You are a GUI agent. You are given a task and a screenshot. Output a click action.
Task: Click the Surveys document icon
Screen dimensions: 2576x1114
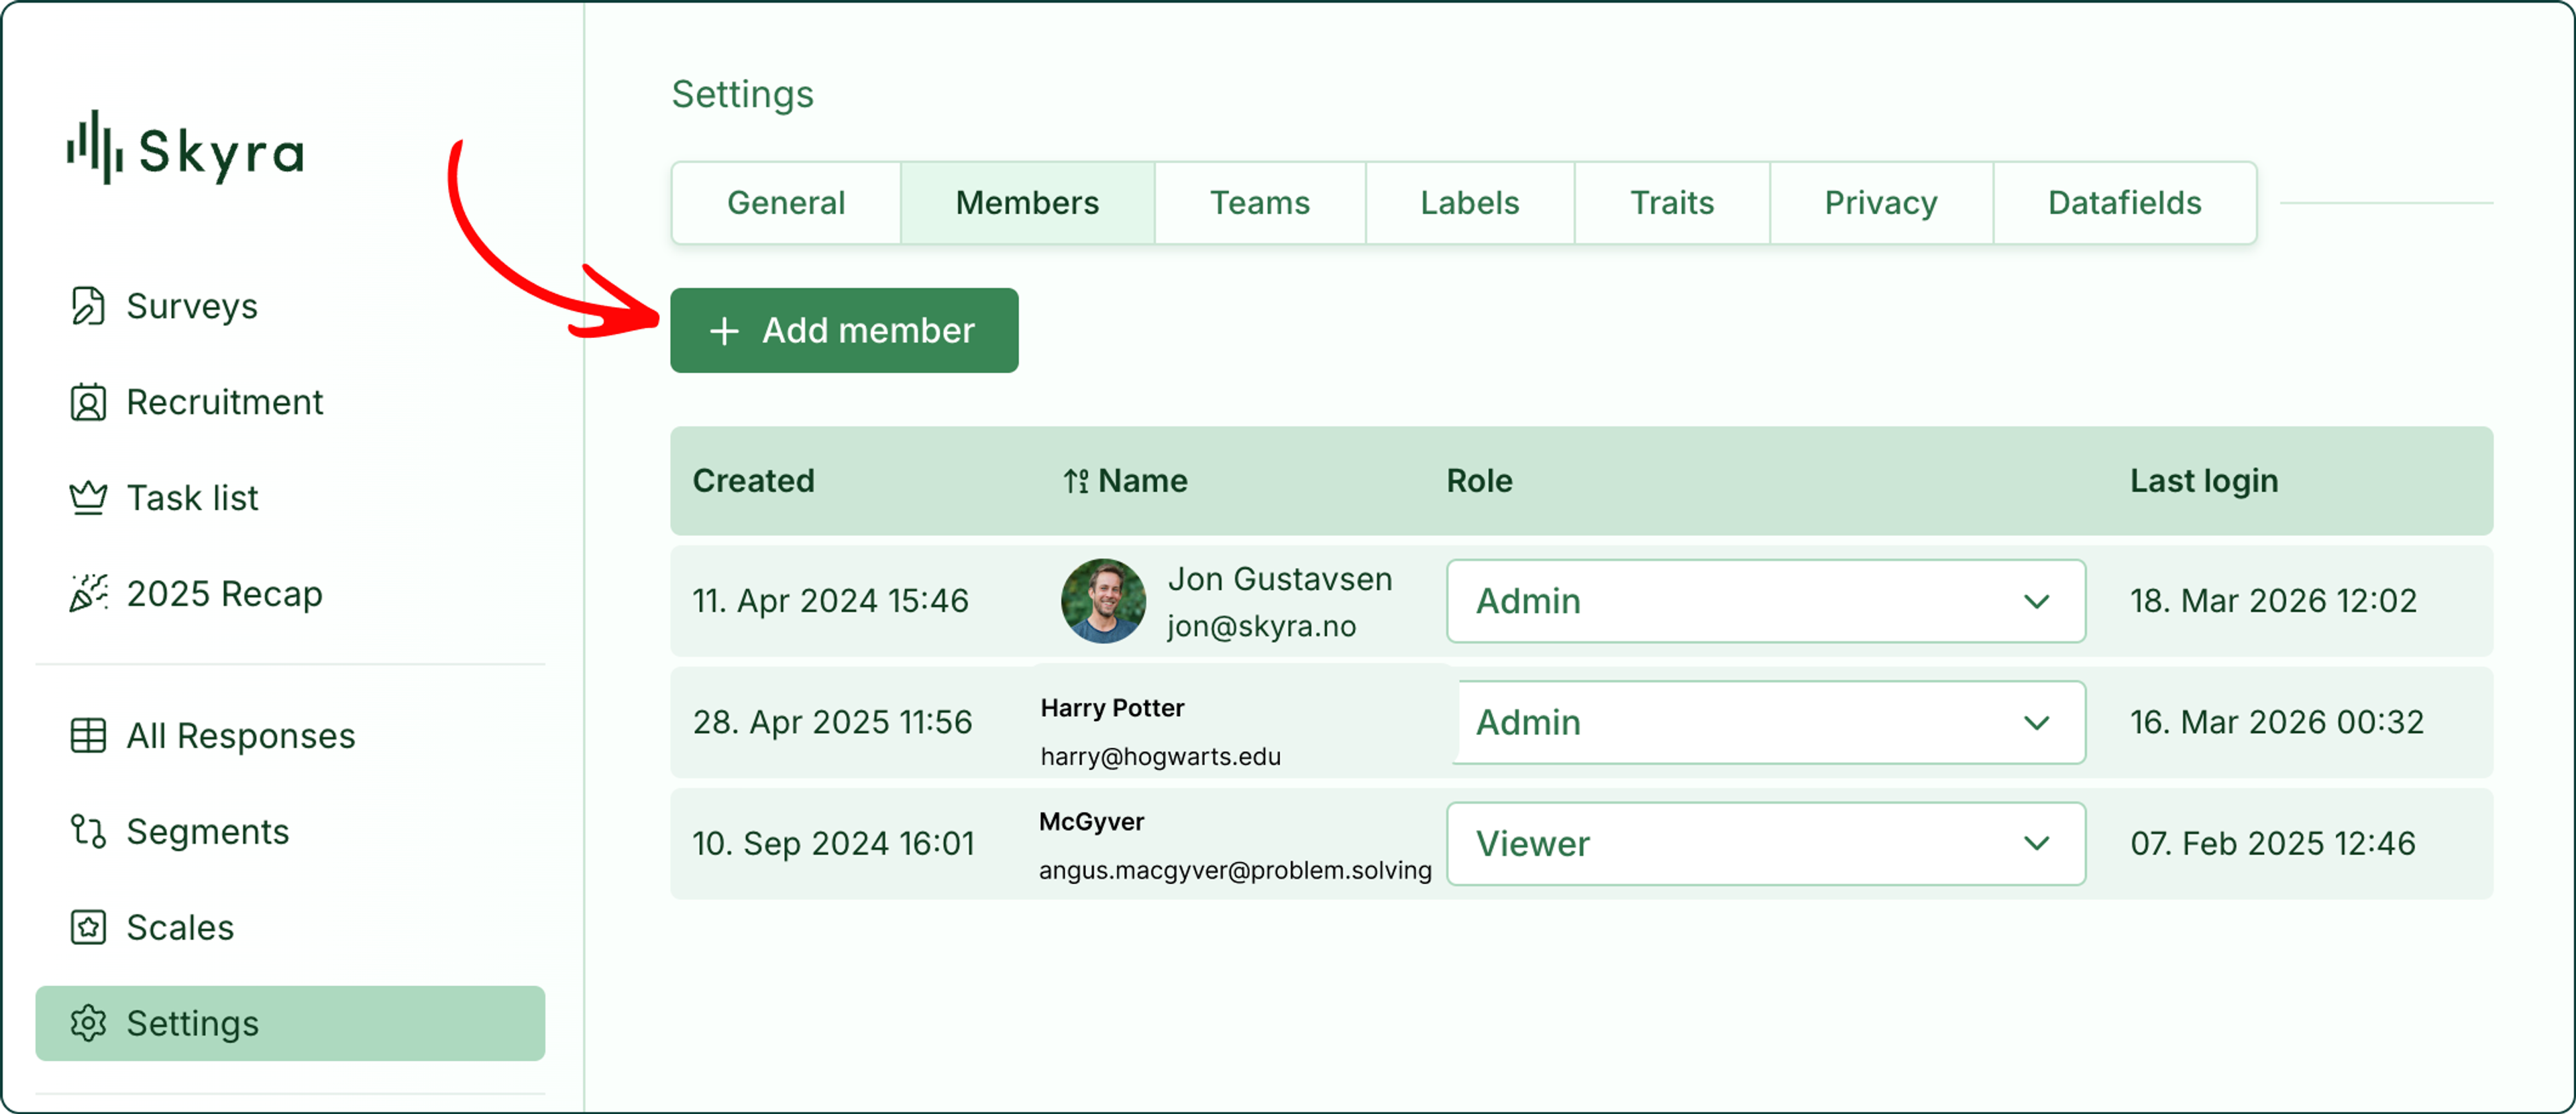coord(88,306)
